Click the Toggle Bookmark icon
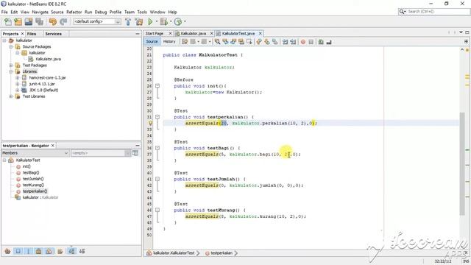The width and height of the screenshot is (471, 265). pos(275,42)
